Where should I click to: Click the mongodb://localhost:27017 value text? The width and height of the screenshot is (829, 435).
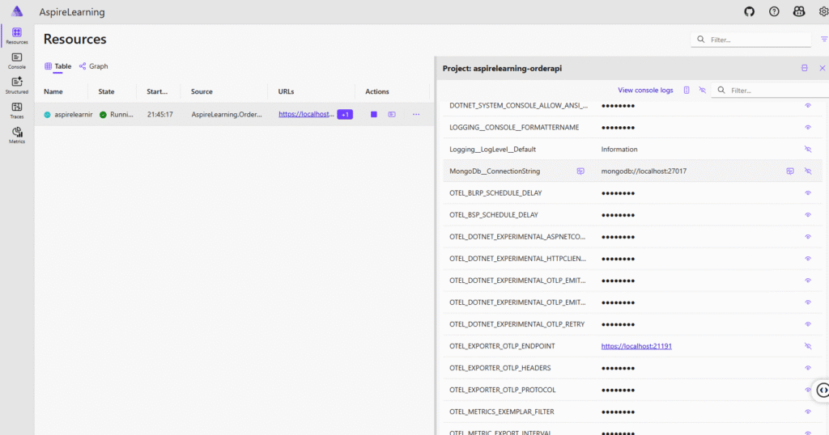click(644, 171)
